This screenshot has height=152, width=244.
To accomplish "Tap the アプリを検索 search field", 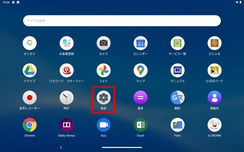I will point(122,21).
